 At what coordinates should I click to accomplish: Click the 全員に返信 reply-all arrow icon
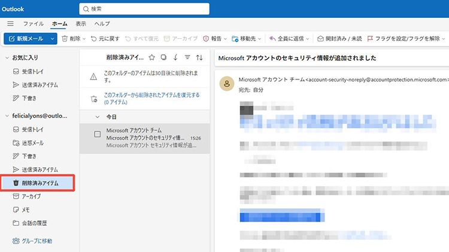[272, 39]
